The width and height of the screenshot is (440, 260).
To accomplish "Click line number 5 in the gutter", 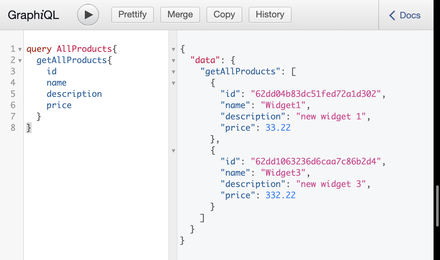I will click(x=13, y=94).
